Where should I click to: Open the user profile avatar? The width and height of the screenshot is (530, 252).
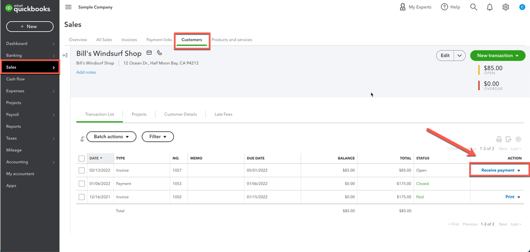(522, 7)
